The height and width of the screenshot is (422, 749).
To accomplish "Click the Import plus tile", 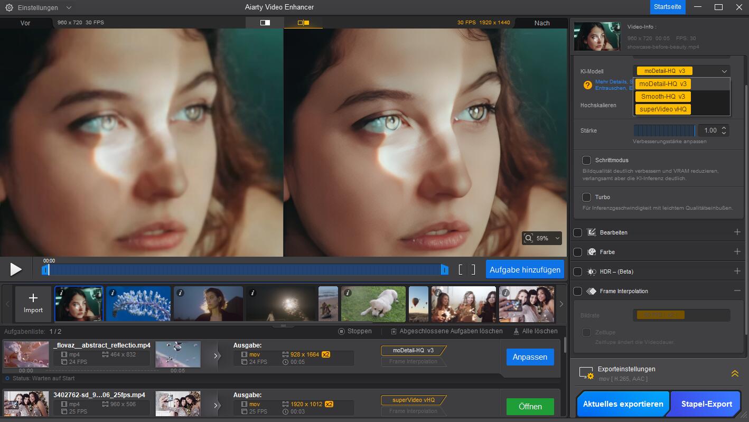I will coord(33,304).
